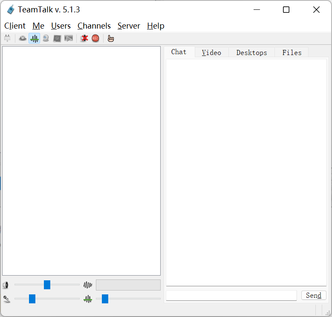This screenshot has height=317, width=332.
Task: Click the chat message input field
Action: 231,295
